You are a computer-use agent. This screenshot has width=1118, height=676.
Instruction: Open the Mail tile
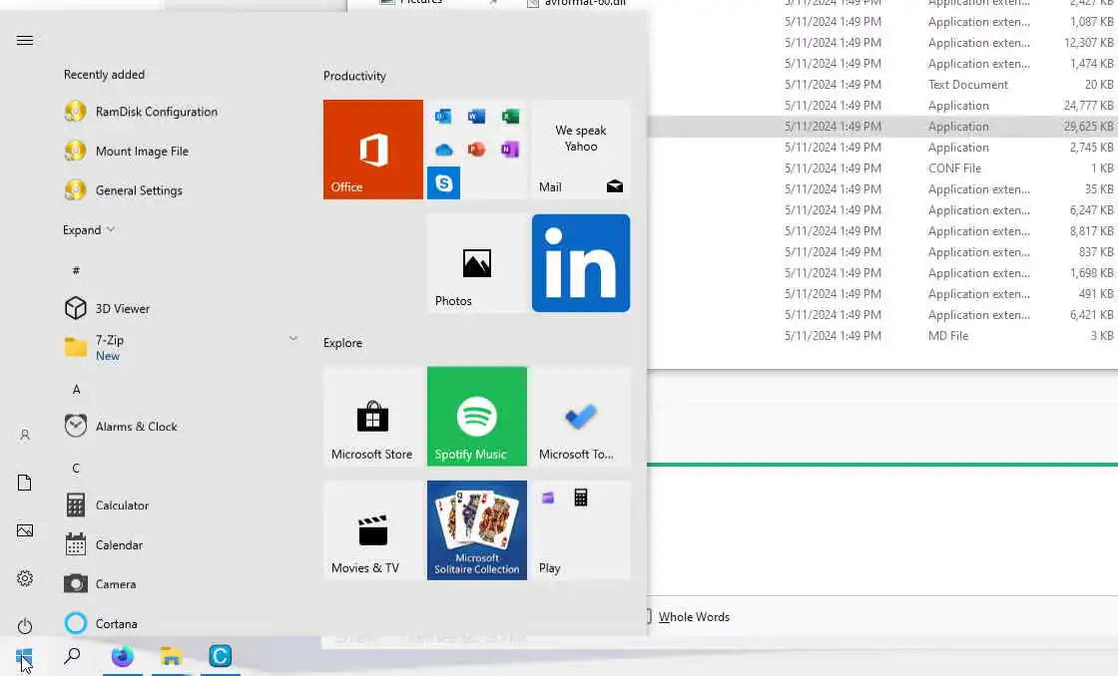click(581, 150)
